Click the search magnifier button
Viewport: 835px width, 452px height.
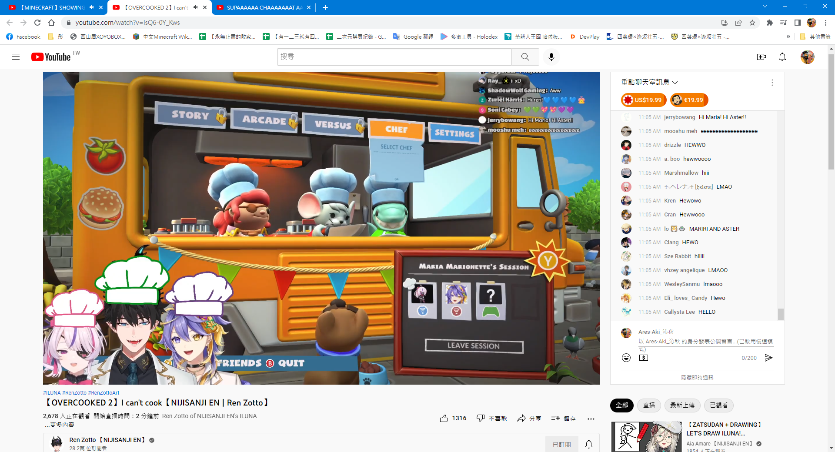point(525,57)
